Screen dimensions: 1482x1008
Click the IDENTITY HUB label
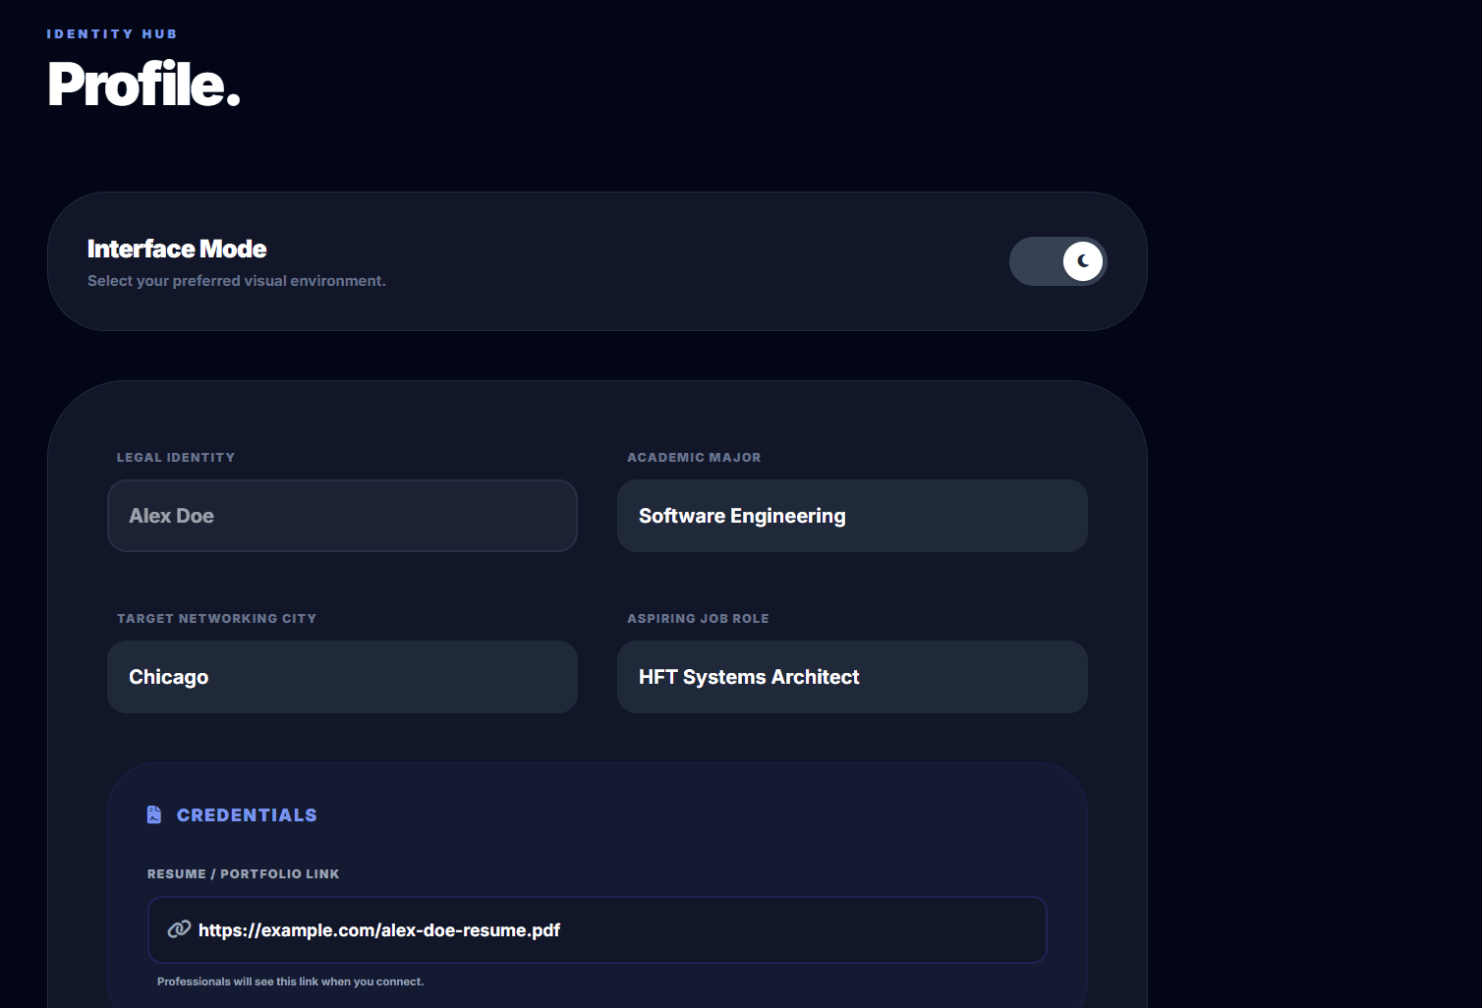(x=111, y=32)
